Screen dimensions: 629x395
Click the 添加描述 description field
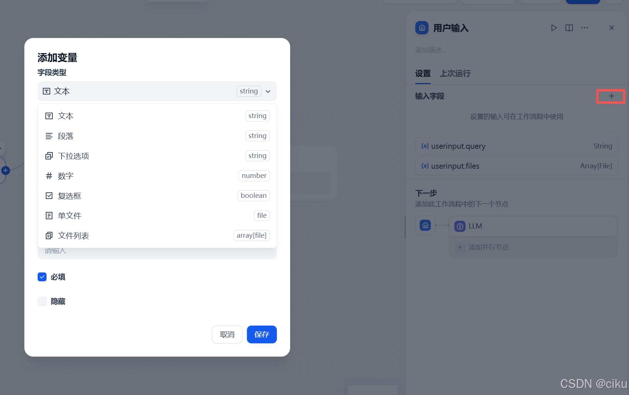click(x=431, y=50)
